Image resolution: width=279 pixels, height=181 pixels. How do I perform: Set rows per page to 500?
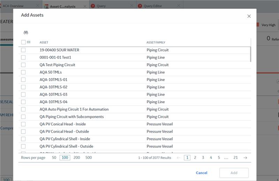pyautogui.click(x=89, y=157)
